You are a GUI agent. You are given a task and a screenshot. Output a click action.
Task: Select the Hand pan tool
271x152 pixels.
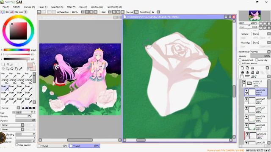16,69
